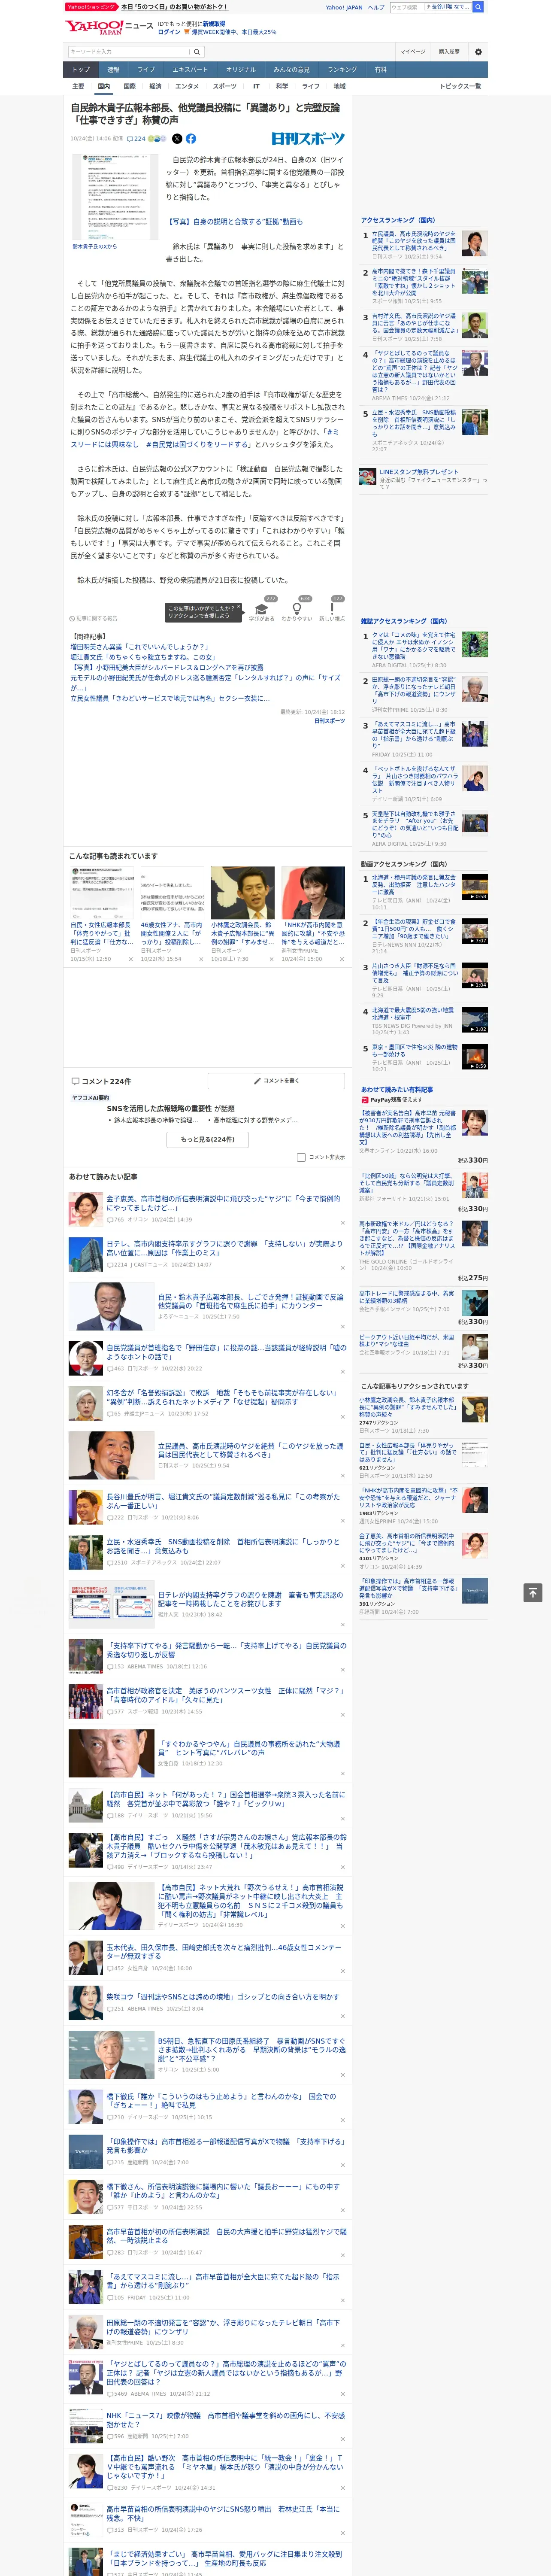Image resolution: width=551 pixels, height=2576 pixels.
Task: Open 小林鷹之政調会長 recommended thumbnail
Action: [x=242, y=893]
